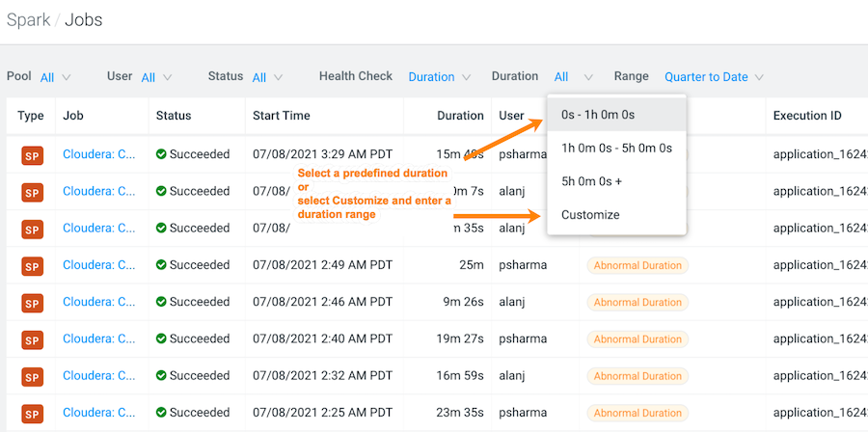The image size is (868, 432).
Task: Select the 1h 0m 0s - 5h 0m 0s option
Action: pos(616,148)
